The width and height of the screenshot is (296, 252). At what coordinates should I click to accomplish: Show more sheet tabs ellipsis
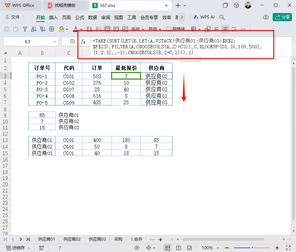[152, 240]
